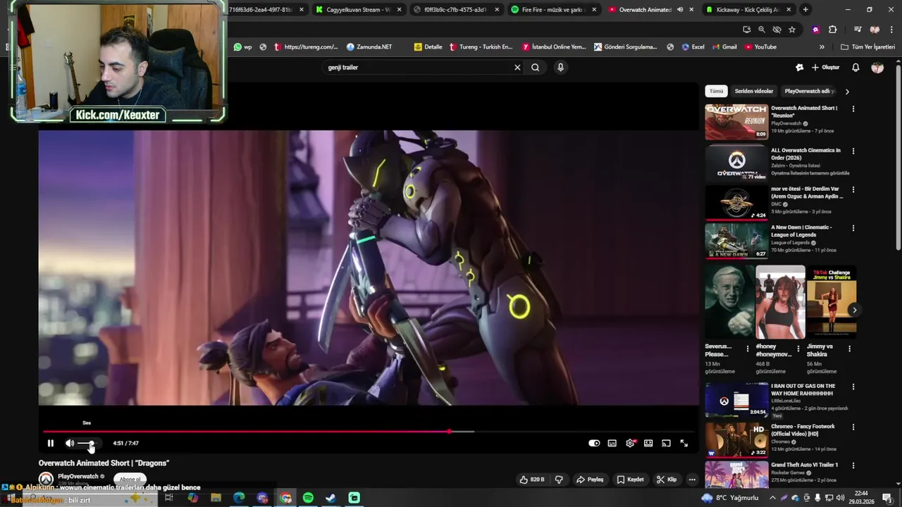Open browser extensions puzzle icon
The width and height of the screenshot is (902, 507).
click(x=833, y=30)
